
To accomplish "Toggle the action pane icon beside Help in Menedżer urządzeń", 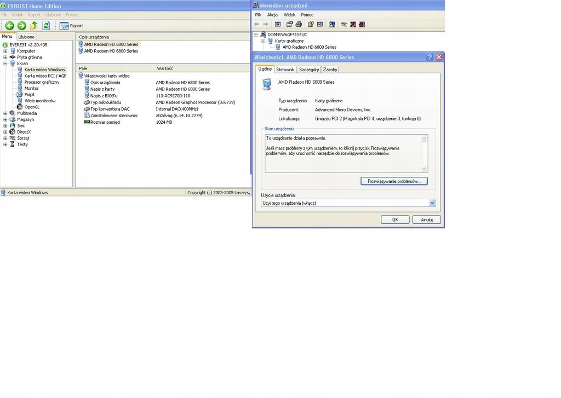I will (320, 24).
